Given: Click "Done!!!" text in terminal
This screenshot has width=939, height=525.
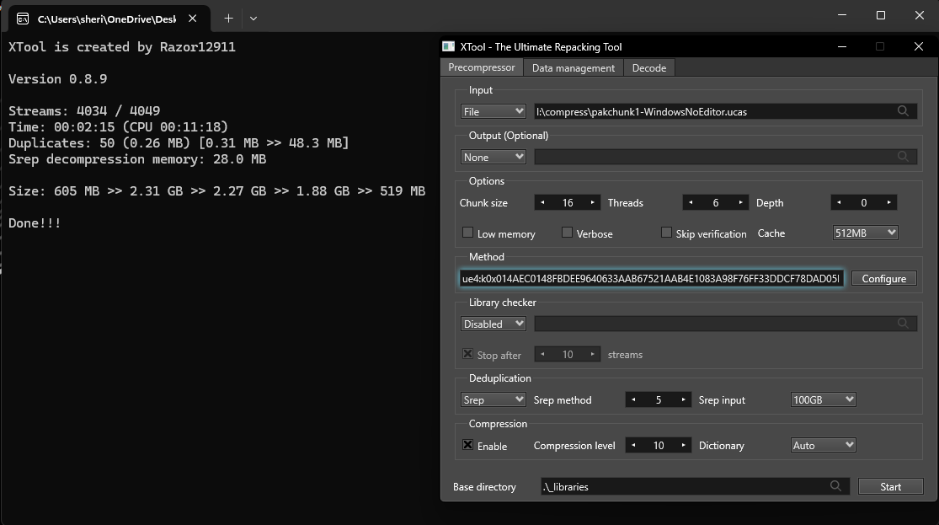Looking at the screenshot, I should tap(35, 223).
